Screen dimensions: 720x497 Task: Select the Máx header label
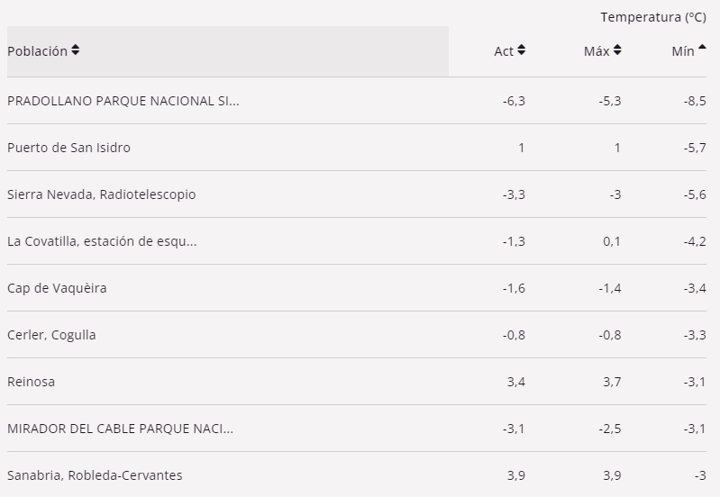pos(597,51)
